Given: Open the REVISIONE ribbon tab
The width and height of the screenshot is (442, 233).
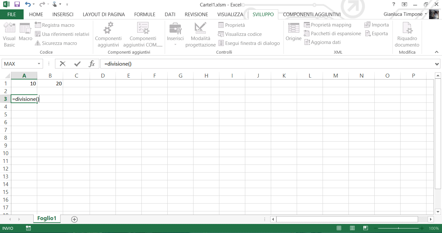Looking at the screenshot, I should (196, 14).
